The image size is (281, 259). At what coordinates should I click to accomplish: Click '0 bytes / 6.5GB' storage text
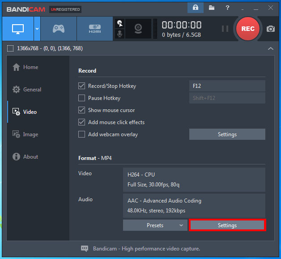(181, 35)
